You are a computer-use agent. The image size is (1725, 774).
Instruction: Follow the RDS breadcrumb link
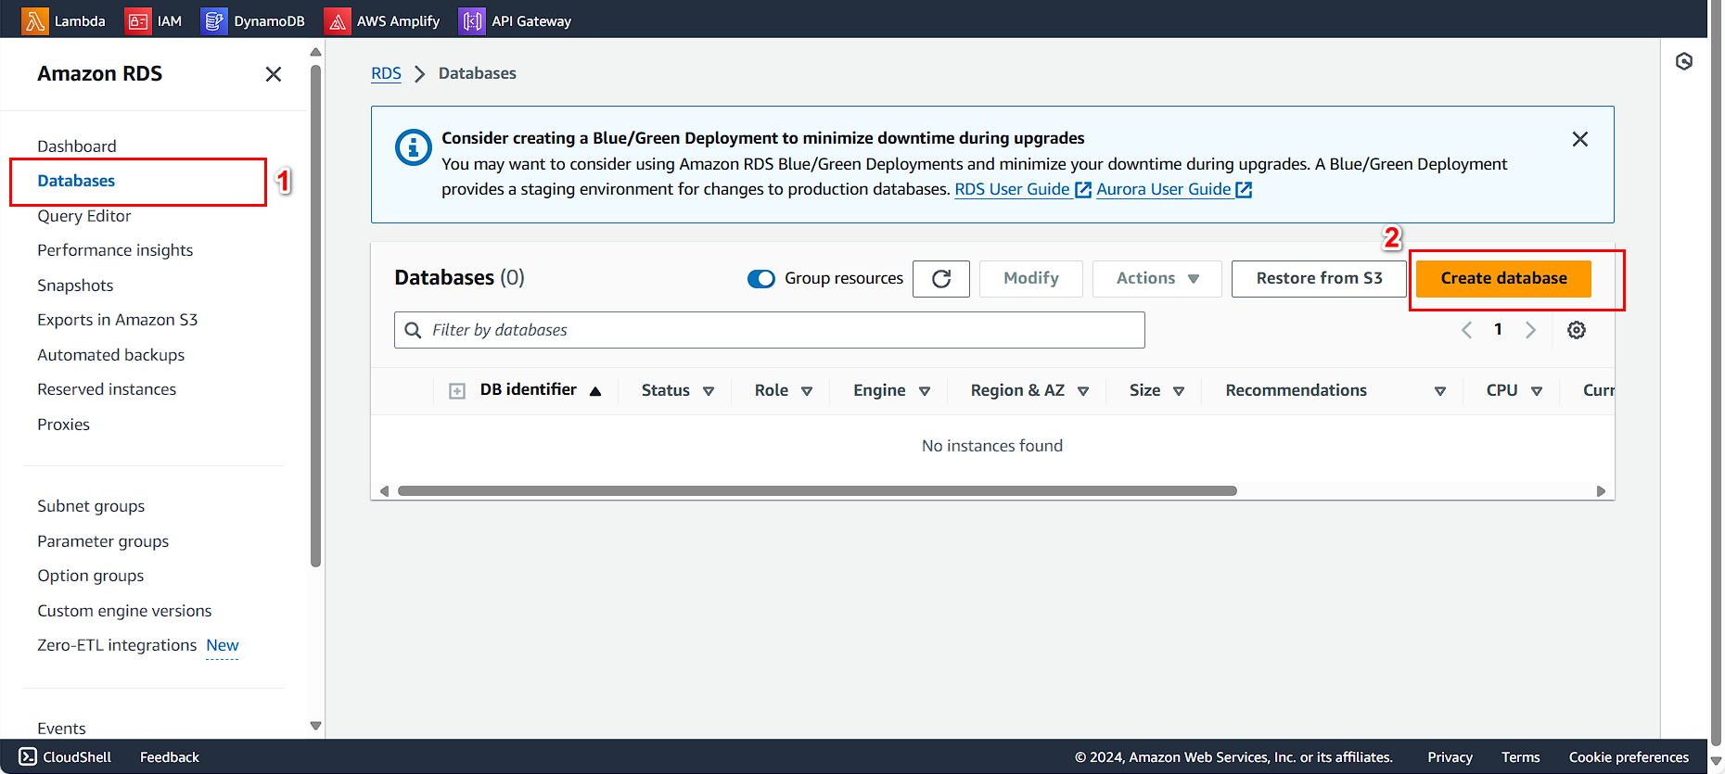pyautogui.click(x=386, y=73)
